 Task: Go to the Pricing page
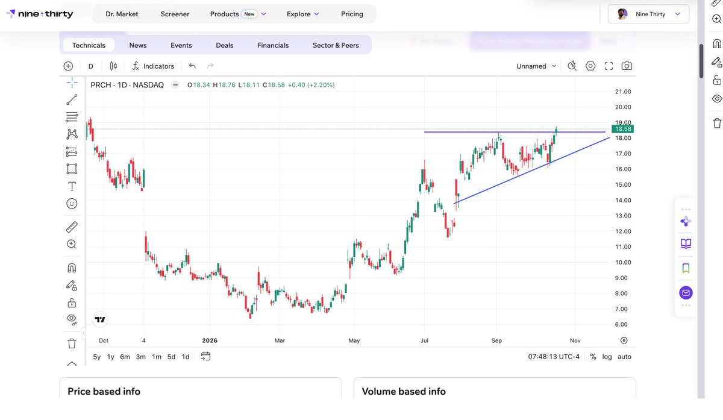[352, 14]
